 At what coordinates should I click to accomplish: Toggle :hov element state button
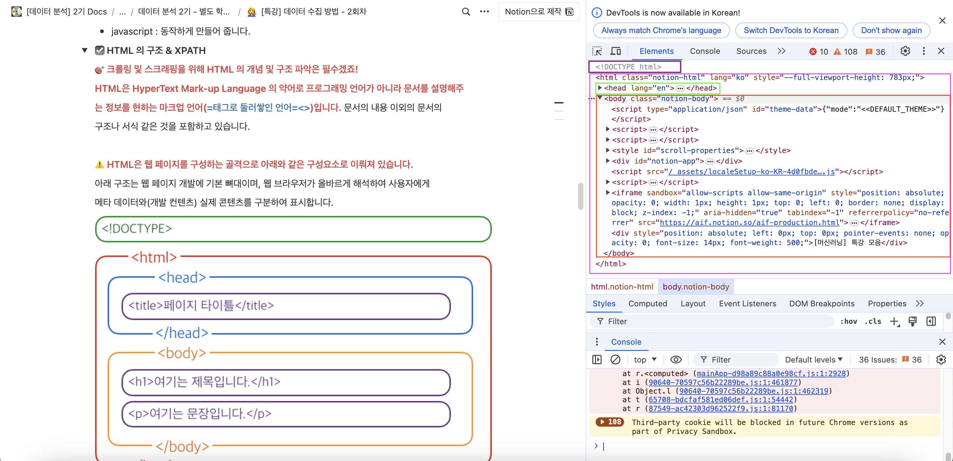tap(849, 321)
